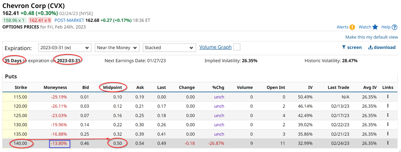Sort by Midpoint column header
This screenshot has width=401, height=152.
[x=112, y=87]
